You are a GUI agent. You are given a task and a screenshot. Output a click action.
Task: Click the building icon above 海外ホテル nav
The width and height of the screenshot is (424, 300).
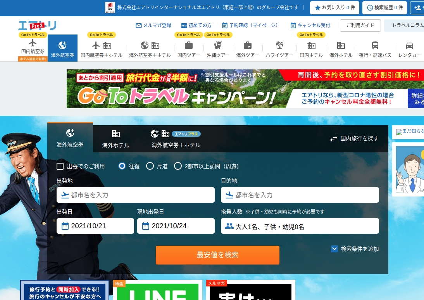pyautogui.click(x=341, y=45)
